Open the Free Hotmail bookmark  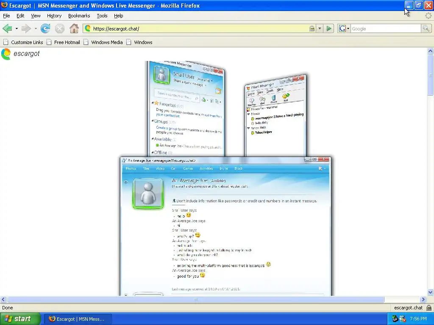(64, 42)
